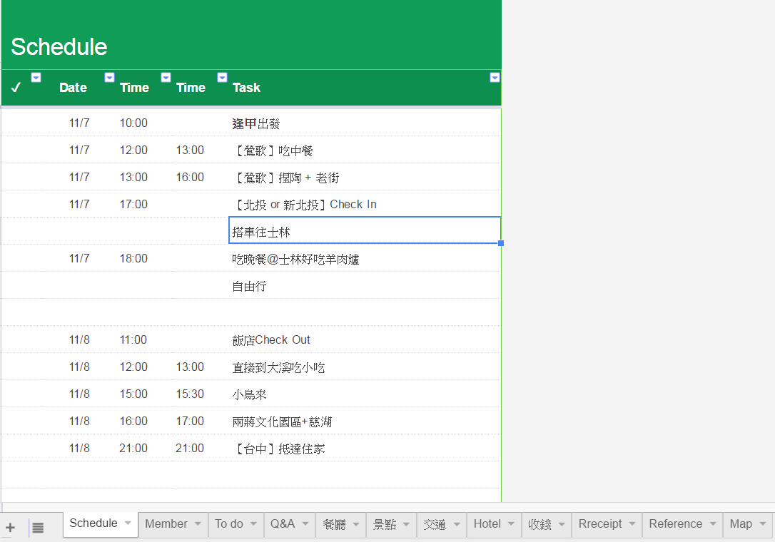Select the 兩蔣文化園區+慈湖 cell
775x542 pixels.
coord(365,421)
